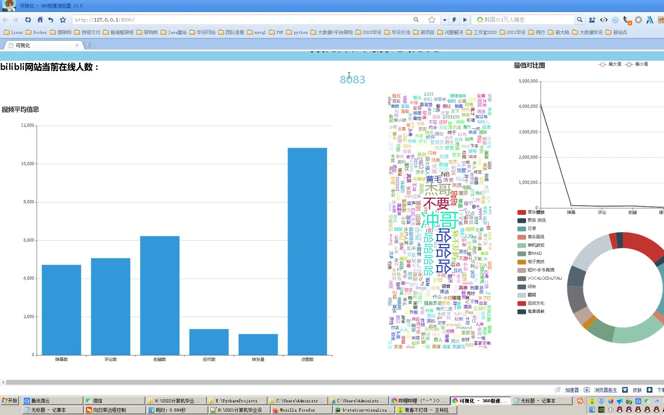Image resolution: width=664 pixels, height=415 pixels.
Task: Open the extensions grid icon
Action: (592, 20)
